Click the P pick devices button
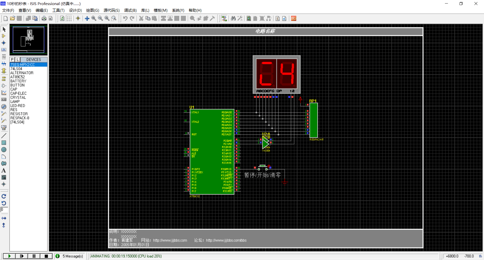Image resolution: width=484 pixels, height=260 pixels. tap(12, 60)
